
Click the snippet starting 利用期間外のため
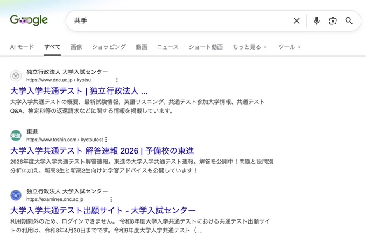[140, 226]
